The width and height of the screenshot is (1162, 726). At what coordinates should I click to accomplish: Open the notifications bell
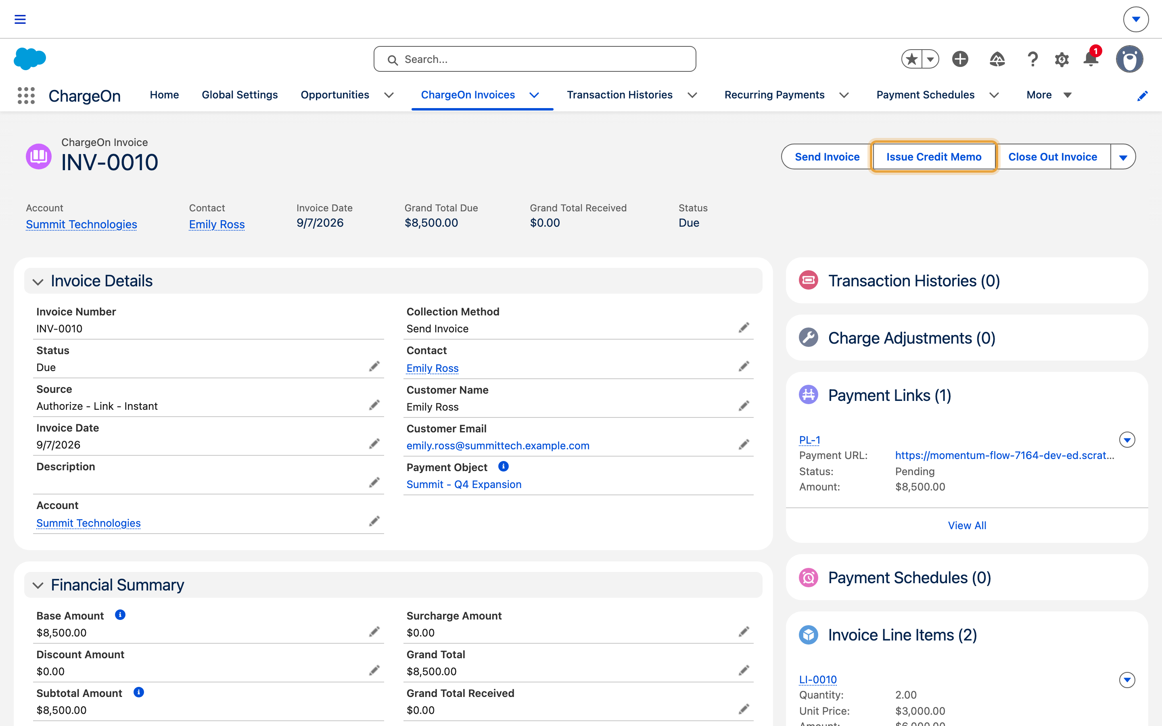click(1091, 59)
